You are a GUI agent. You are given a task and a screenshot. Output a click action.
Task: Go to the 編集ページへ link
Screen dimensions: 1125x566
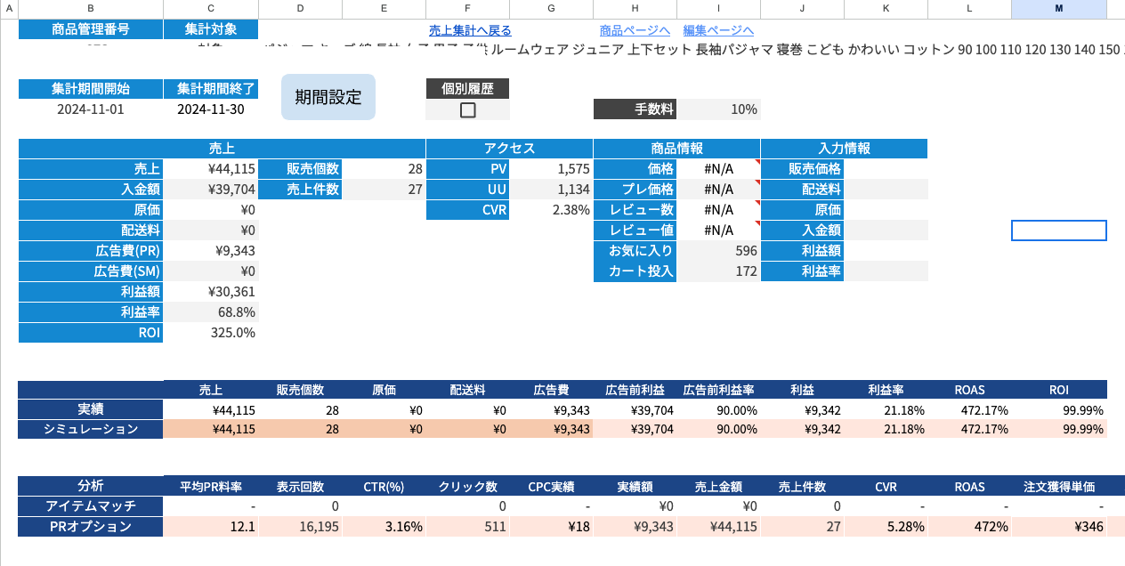(x=718, y=30)
